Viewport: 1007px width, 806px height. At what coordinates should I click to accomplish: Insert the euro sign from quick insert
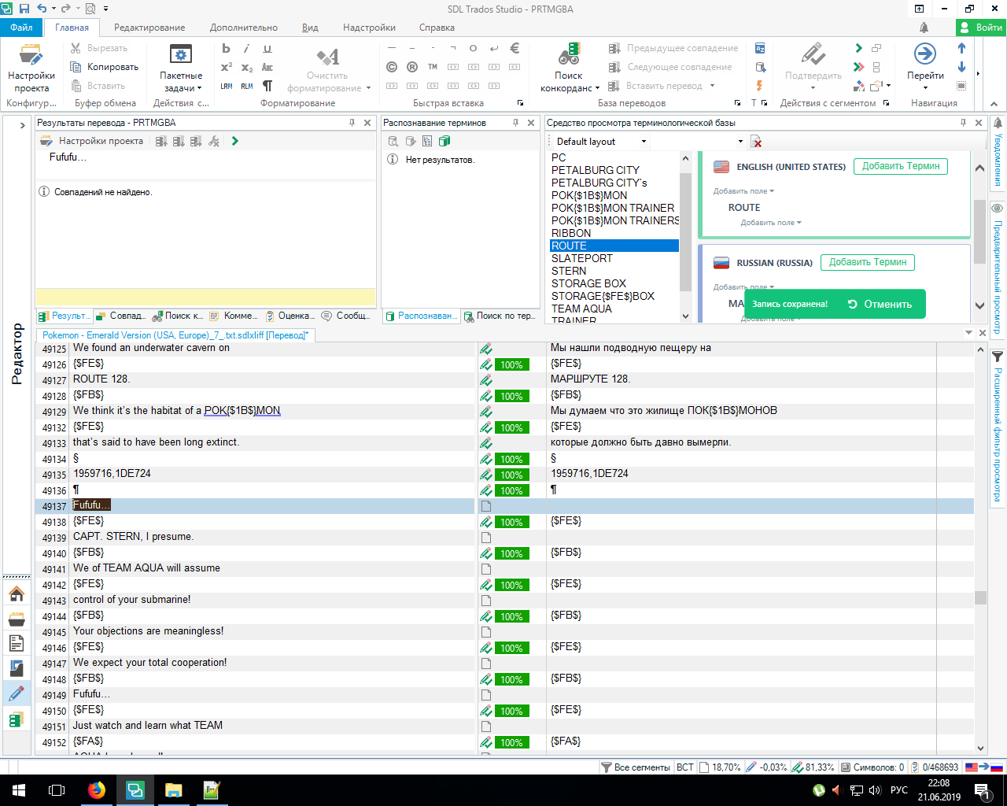(515, 48)
